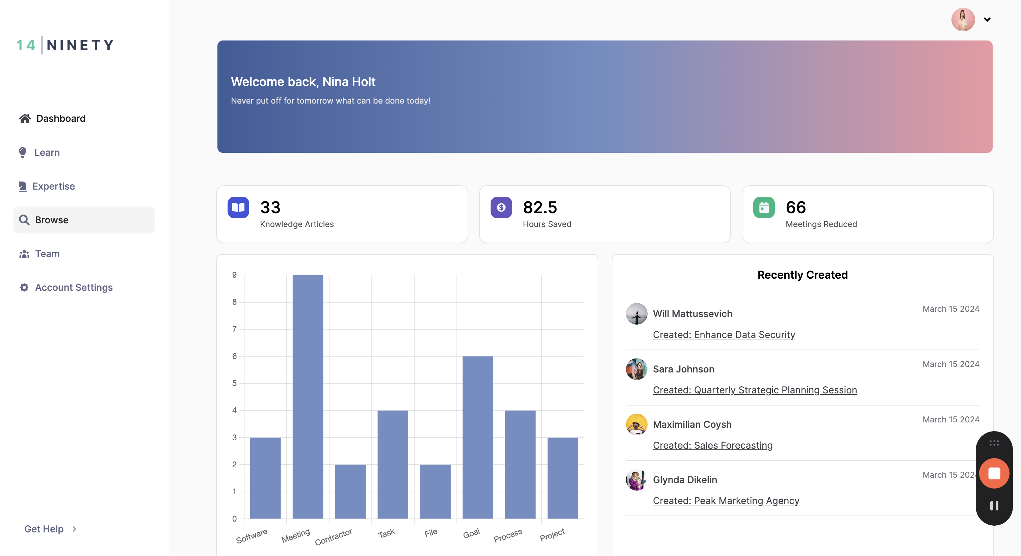Click the Browse magnifier icon
This screenshot has width=1021, height=556.
click(x=24, y=220)
